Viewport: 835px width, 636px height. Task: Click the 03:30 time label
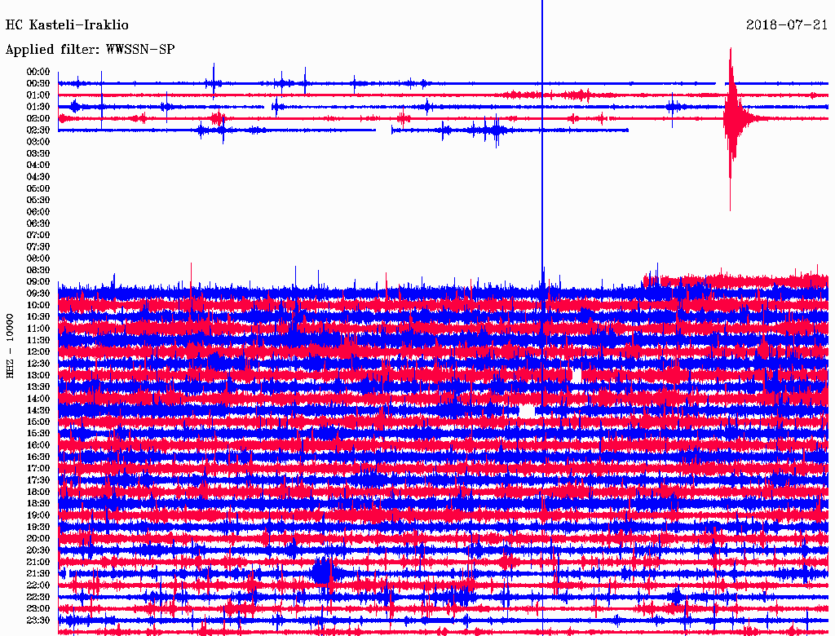point(38,153)
